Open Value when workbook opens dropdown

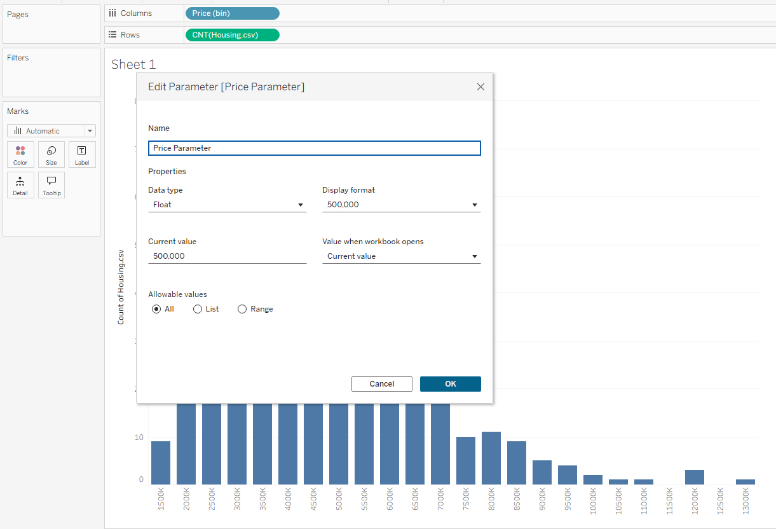401,256
